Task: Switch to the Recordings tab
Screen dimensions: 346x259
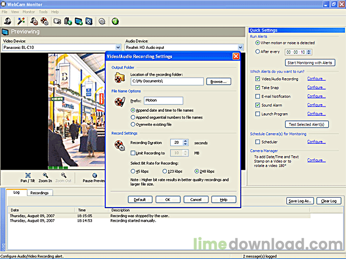Action: tap(39, 193)
